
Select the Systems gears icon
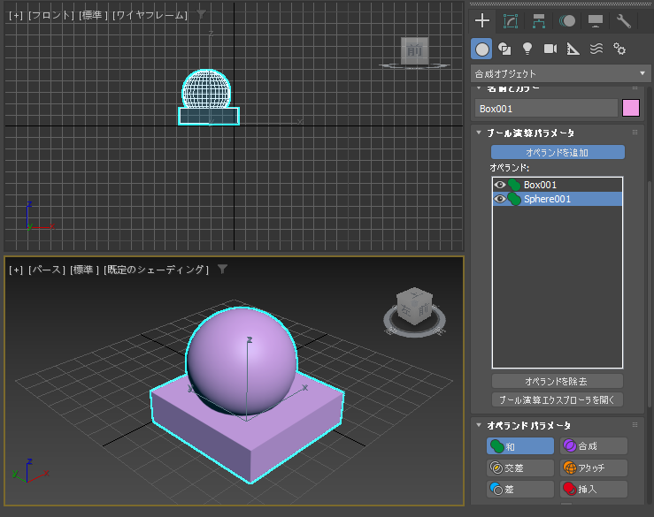(x=619, y=49)
